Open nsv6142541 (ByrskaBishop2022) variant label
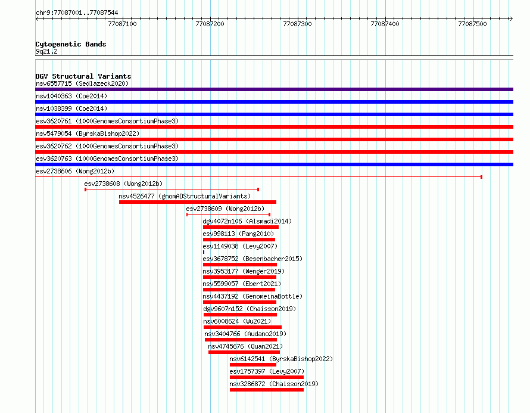This screenshot has height=413, width=530. click(281, 359)
